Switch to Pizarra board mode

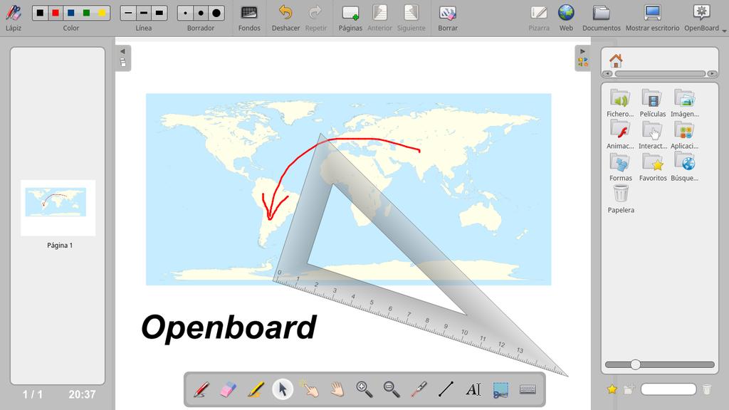point(539,18)
